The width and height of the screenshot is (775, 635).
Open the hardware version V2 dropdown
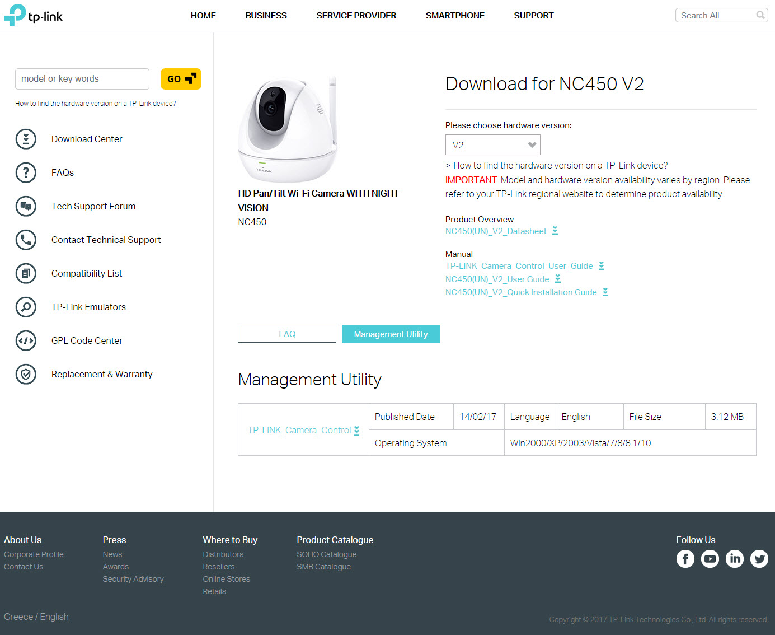[x=493, y=145]
